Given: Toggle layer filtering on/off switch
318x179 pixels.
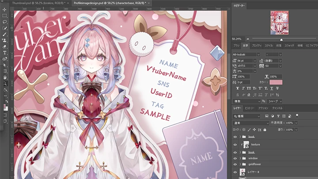Looking at the screenshot, I should click(297, 116).
